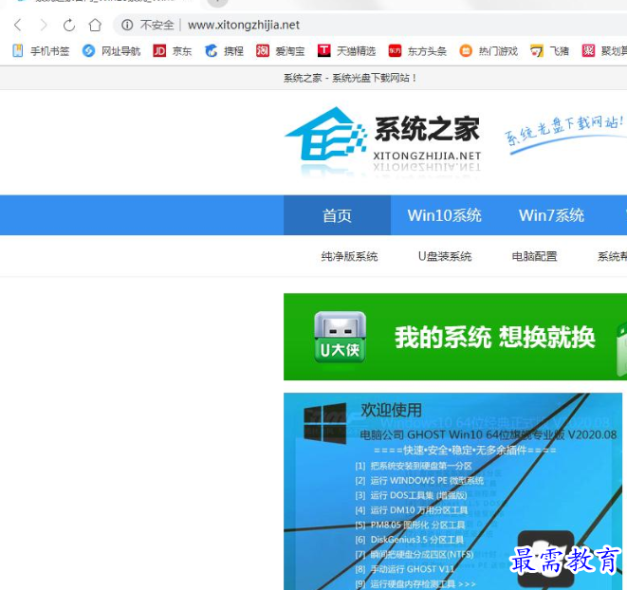This screenshot has height=590, width=627.
Task: Open the browser home page icon
Action: 95,25
